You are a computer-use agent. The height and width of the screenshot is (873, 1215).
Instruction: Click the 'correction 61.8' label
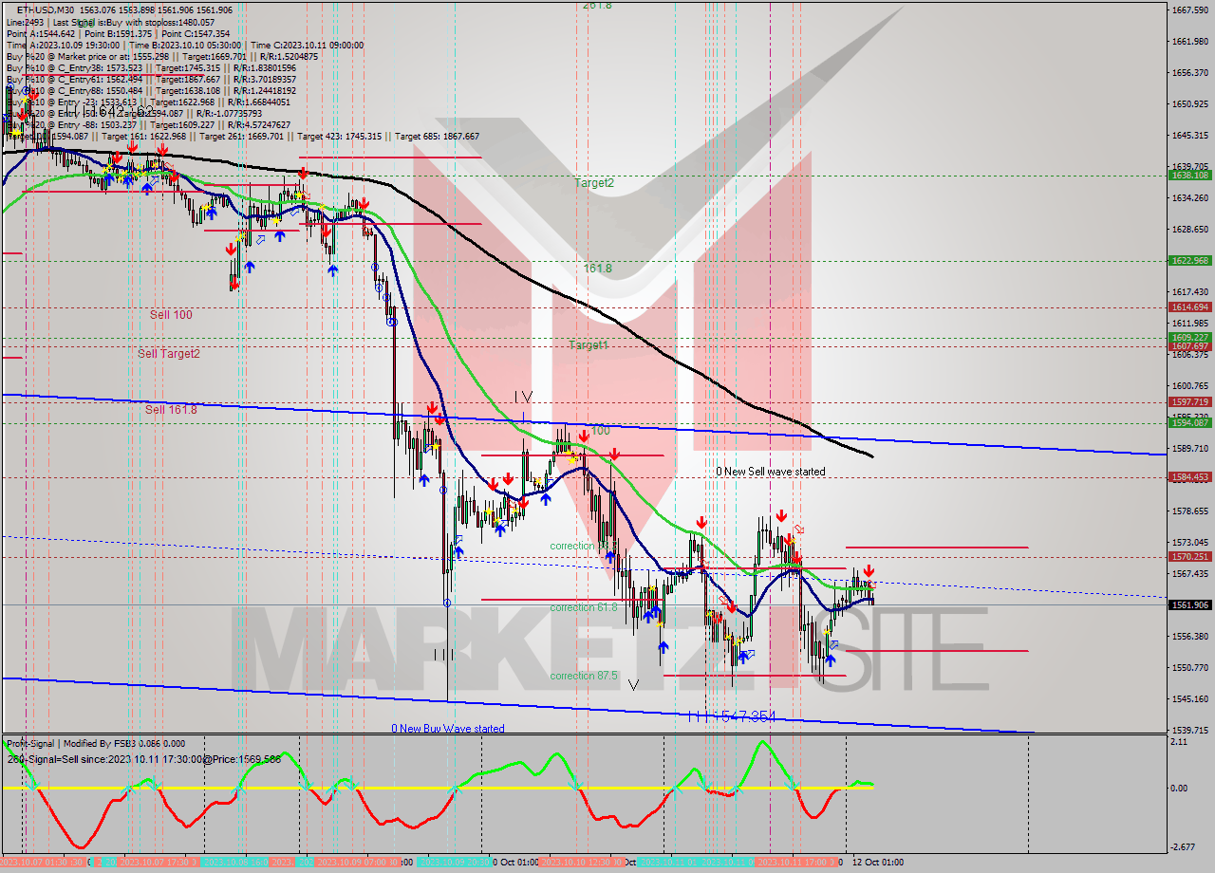(584, 607)
